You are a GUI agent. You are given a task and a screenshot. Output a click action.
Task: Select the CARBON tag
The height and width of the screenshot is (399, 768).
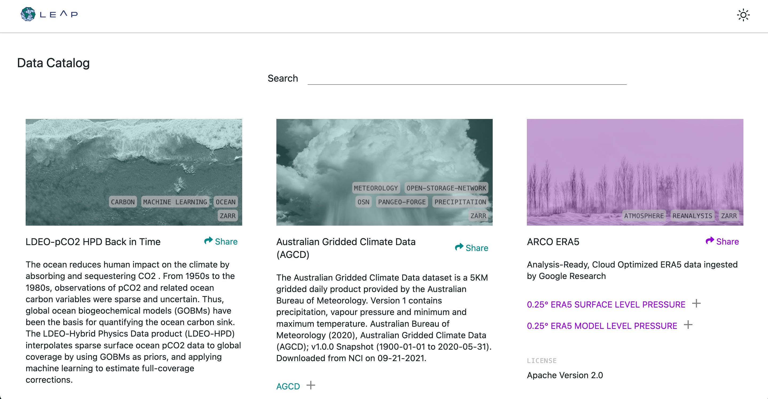coord(123,202)
